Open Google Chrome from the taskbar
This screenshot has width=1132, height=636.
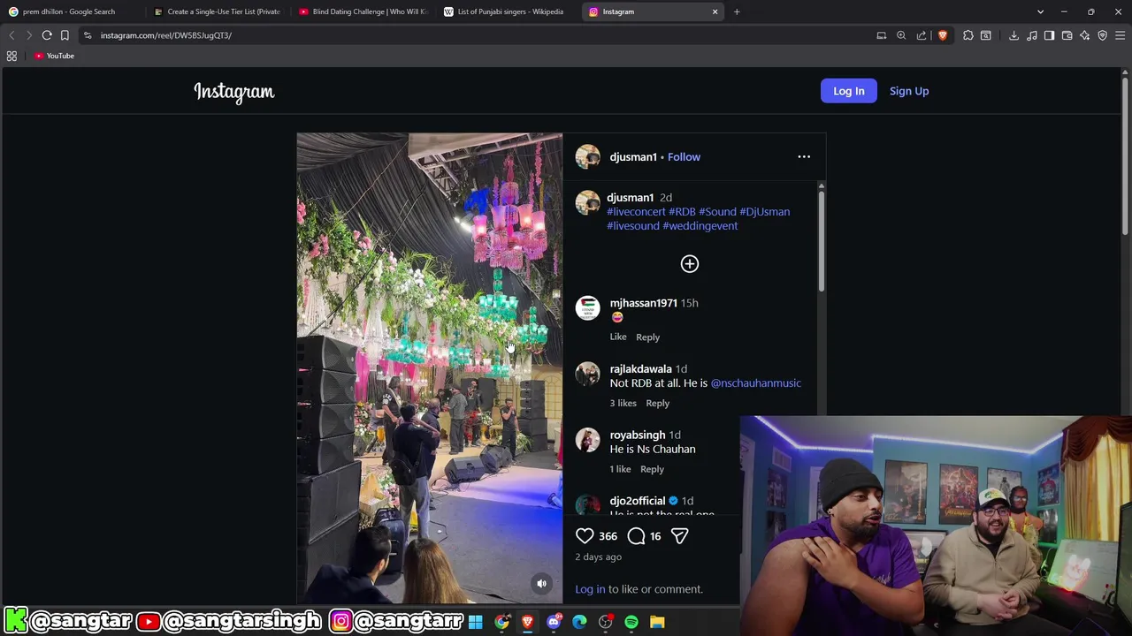point(501,622)
